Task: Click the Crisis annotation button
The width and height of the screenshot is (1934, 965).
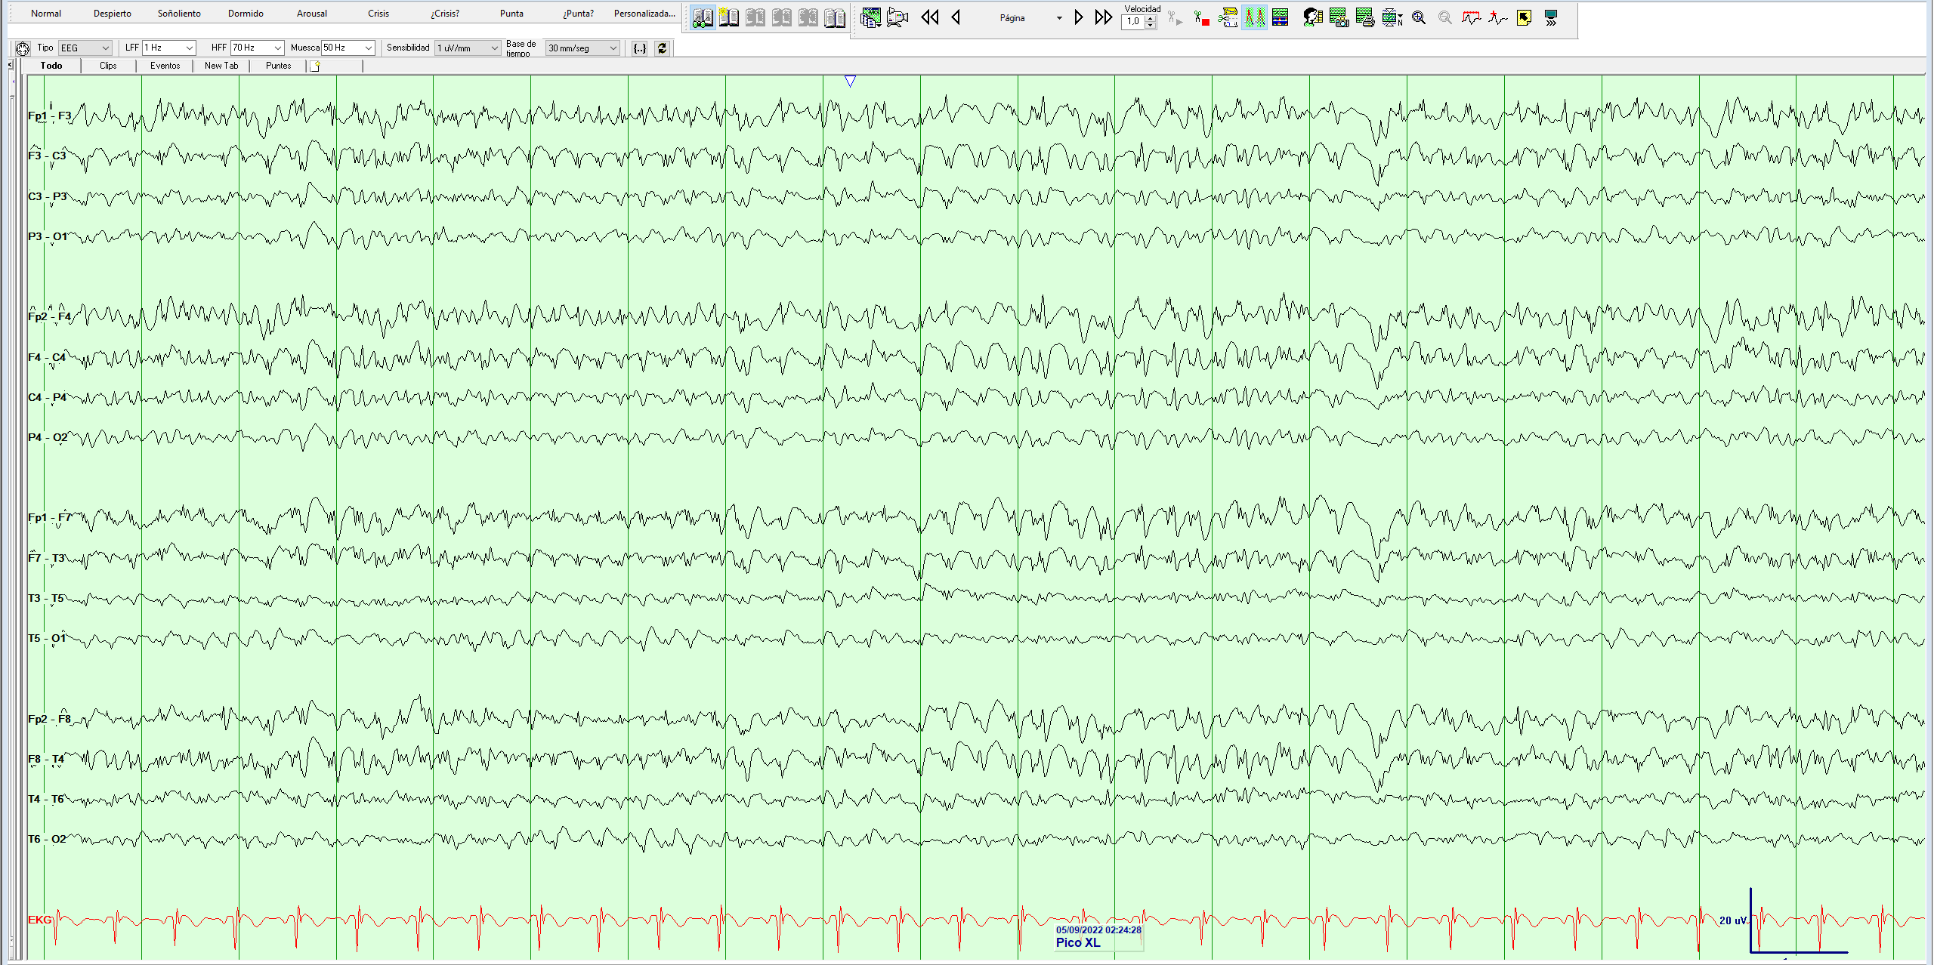Action: click(x=378, y=14)
